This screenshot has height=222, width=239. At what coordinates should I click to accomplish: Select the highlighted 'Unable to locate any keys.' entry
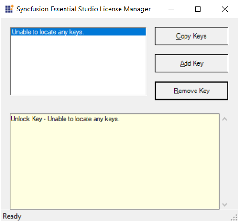point(78,32)
